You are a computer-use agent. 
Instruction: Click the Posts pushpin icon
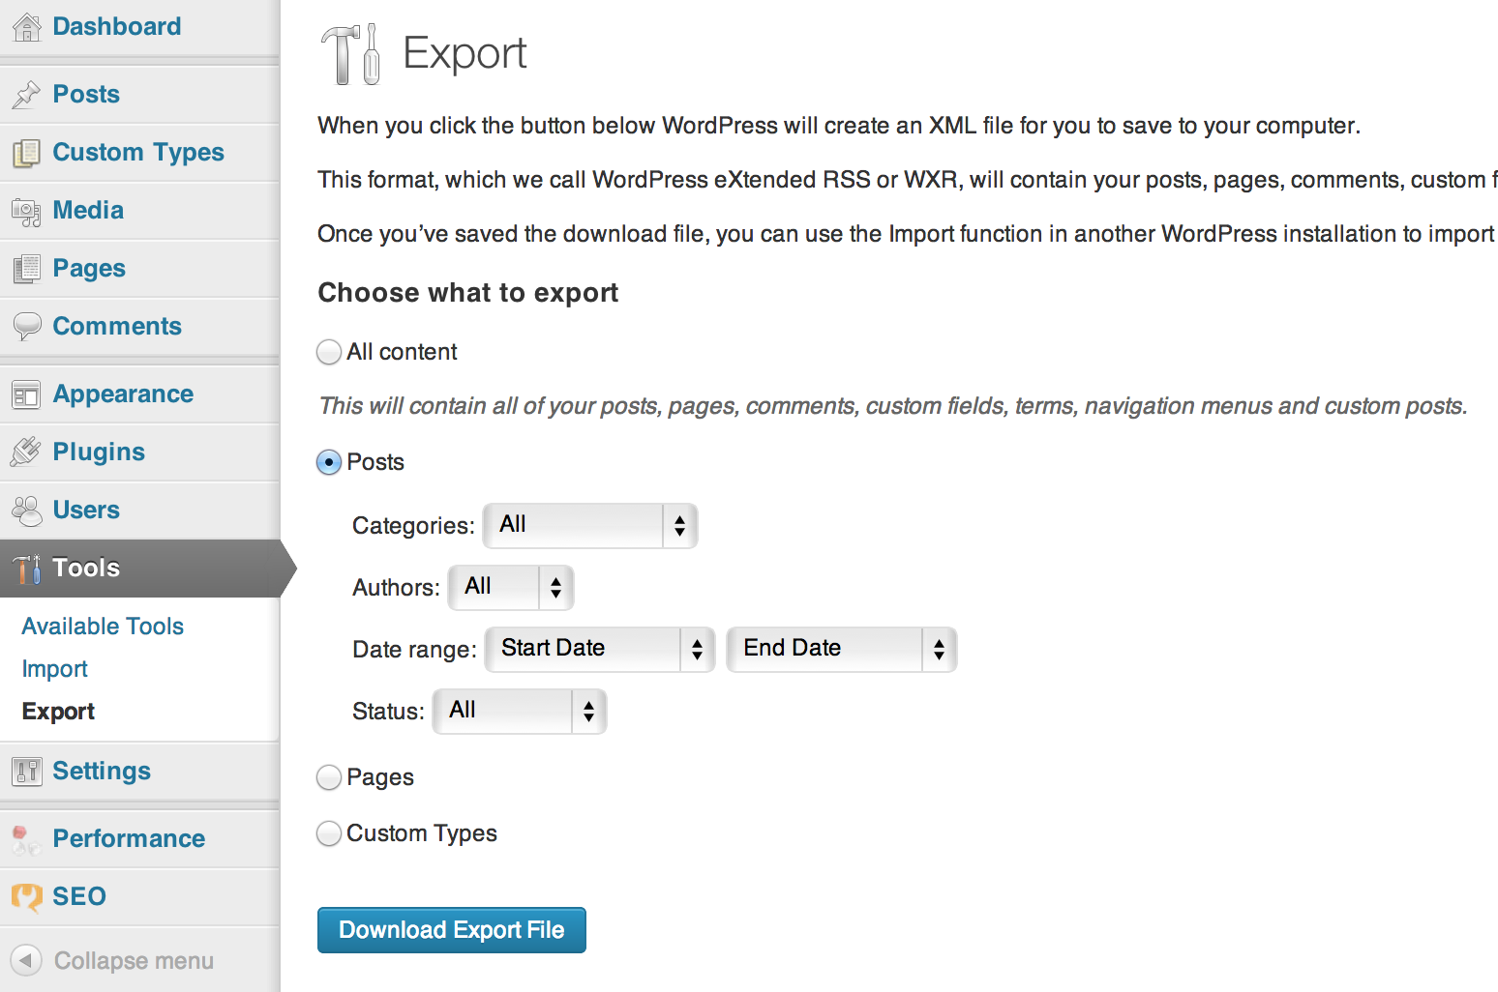(x=26, y=95)
